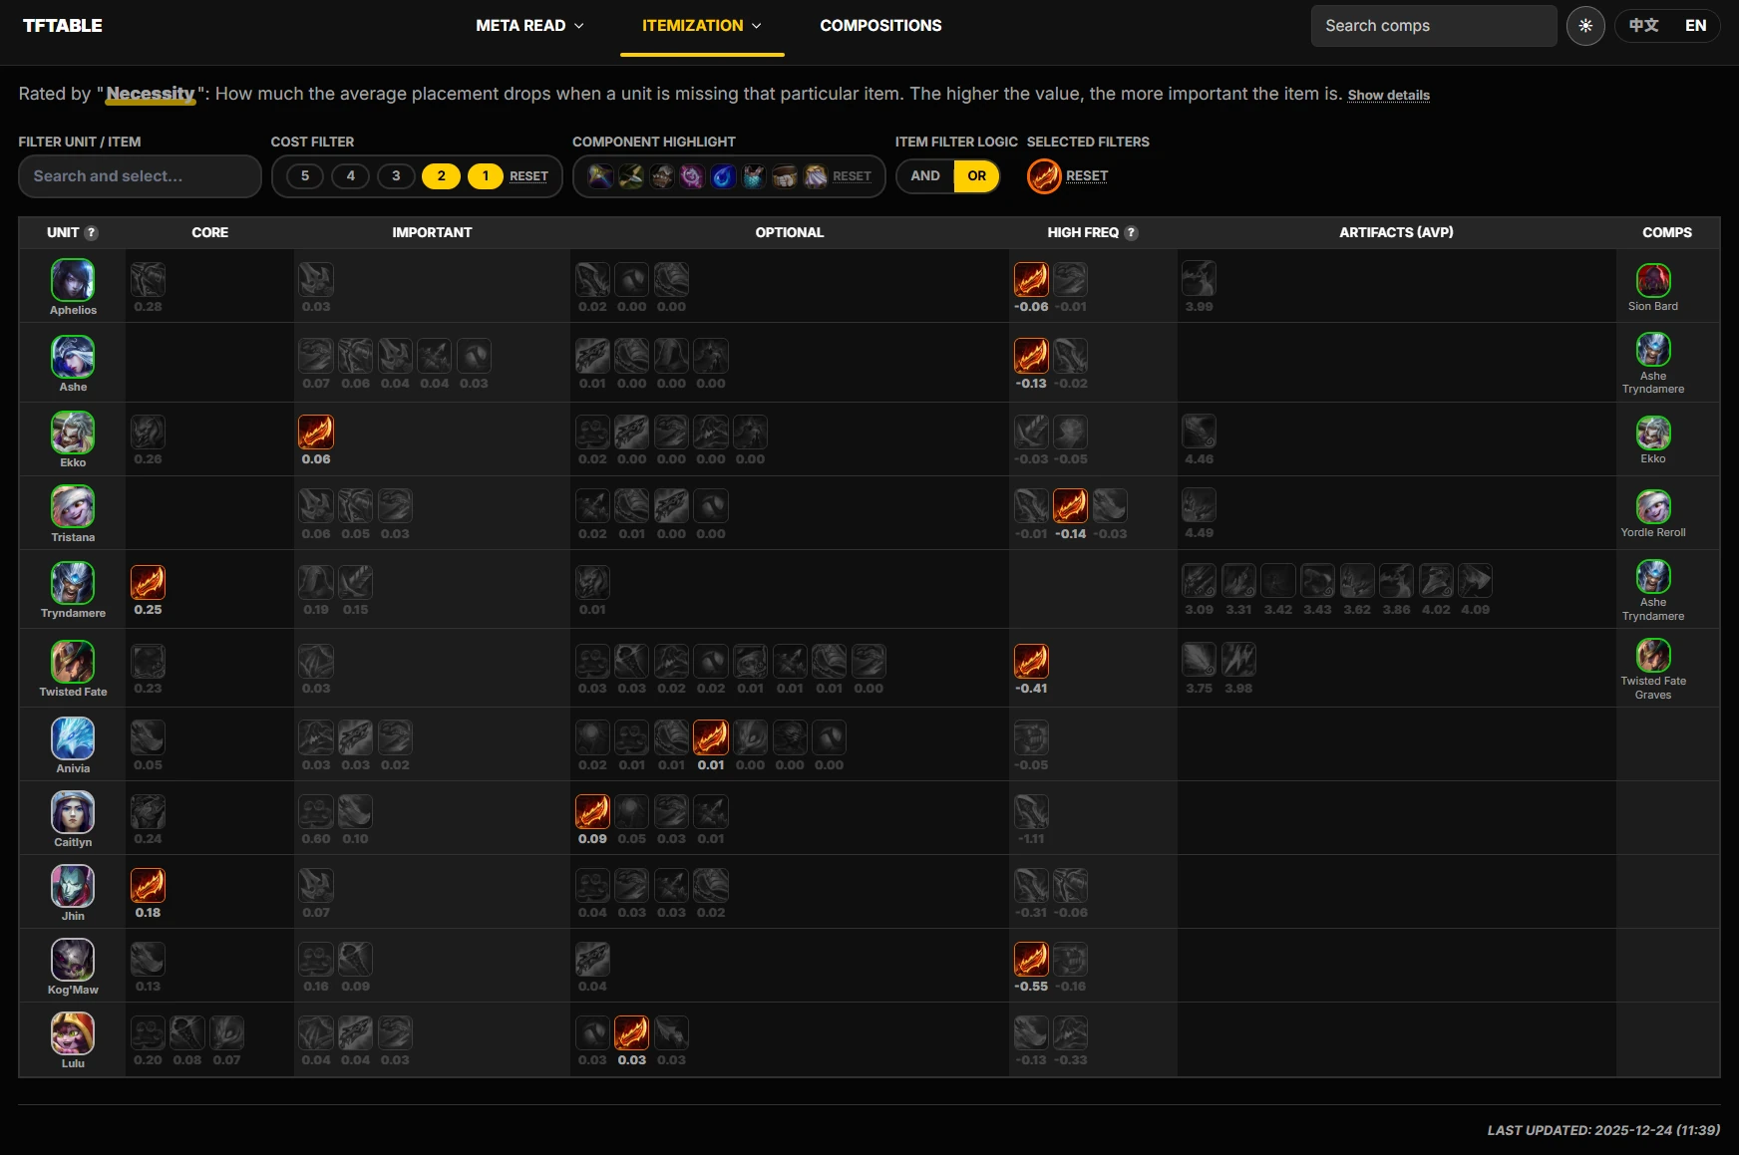The height and width of the screenshot is (1155, 1739).
Task: Expand the ITEMIZATION dropdown
Action: (x=702, y=26)
